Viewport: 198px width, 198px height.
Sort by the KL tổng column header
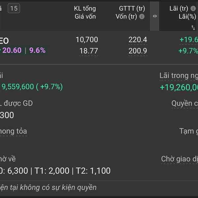pyautogui.click(x=85, y=9)
